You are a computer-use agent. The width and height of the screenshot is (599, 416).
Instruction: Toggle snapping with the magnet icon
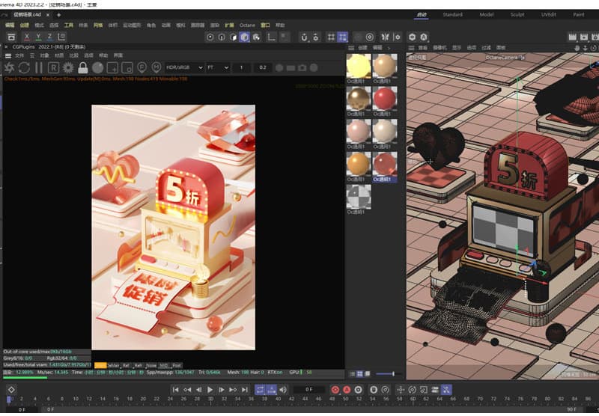click(304, 37)
